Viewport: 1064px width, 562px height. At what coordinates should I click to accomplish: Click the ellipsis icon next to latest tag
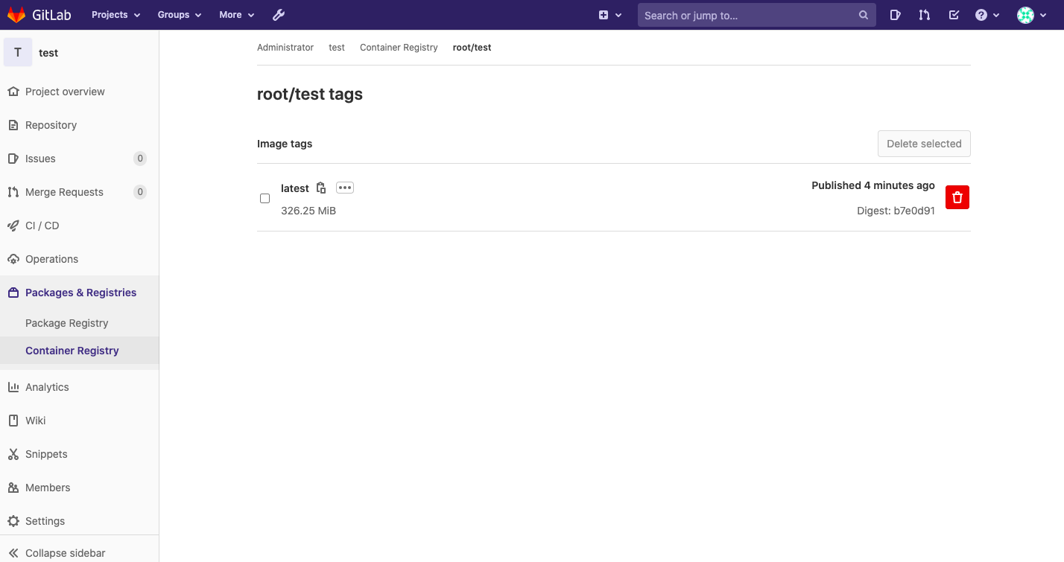[x=344, y=188]
